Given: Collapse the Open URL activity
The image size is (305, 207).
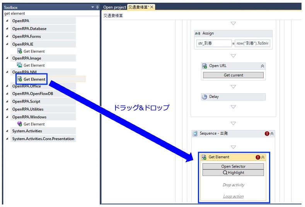Looking at the screenshot, I should (x=262, y=66).
